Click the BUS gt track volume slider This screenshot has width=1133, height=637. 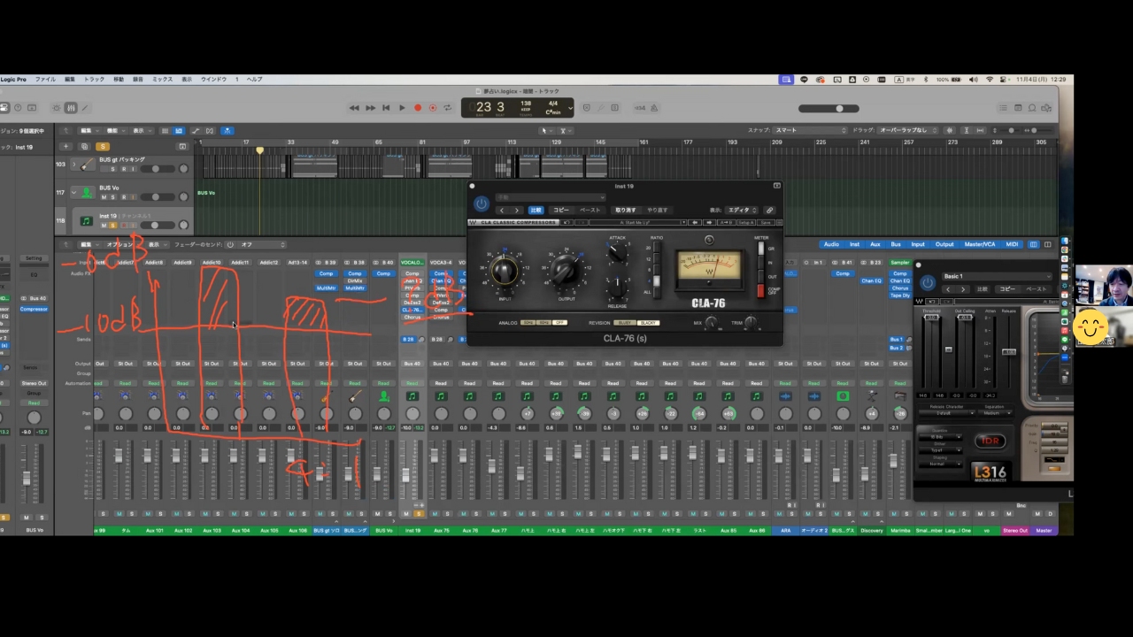pos(157,169)
